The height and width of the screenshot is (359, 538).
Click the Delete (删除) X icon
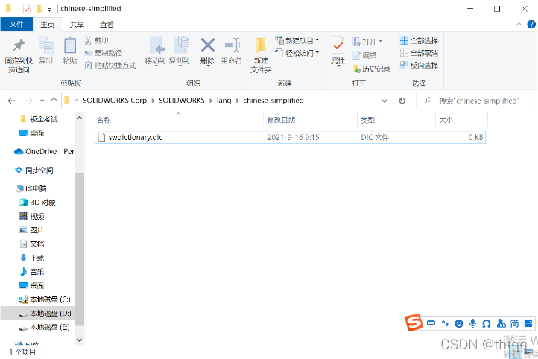208,45
